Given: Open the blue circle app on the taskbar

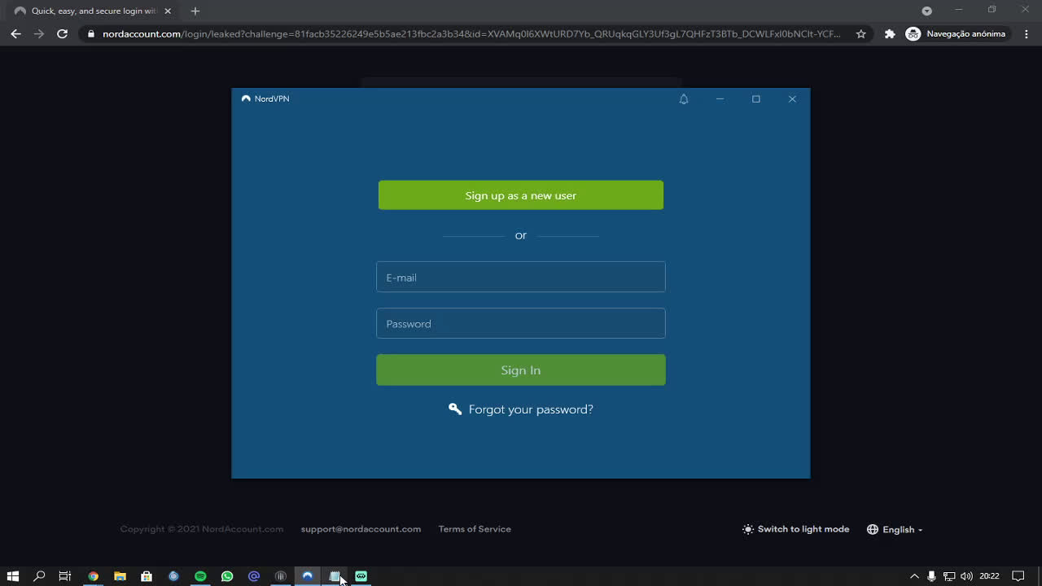Looking at the screenshot, I should click(x=173, y=576).
